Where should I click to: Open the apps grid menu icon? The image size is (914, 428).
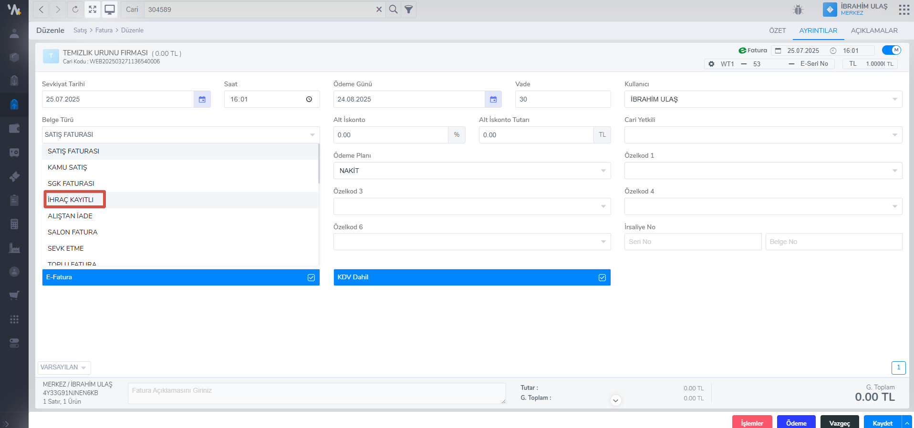904,10
